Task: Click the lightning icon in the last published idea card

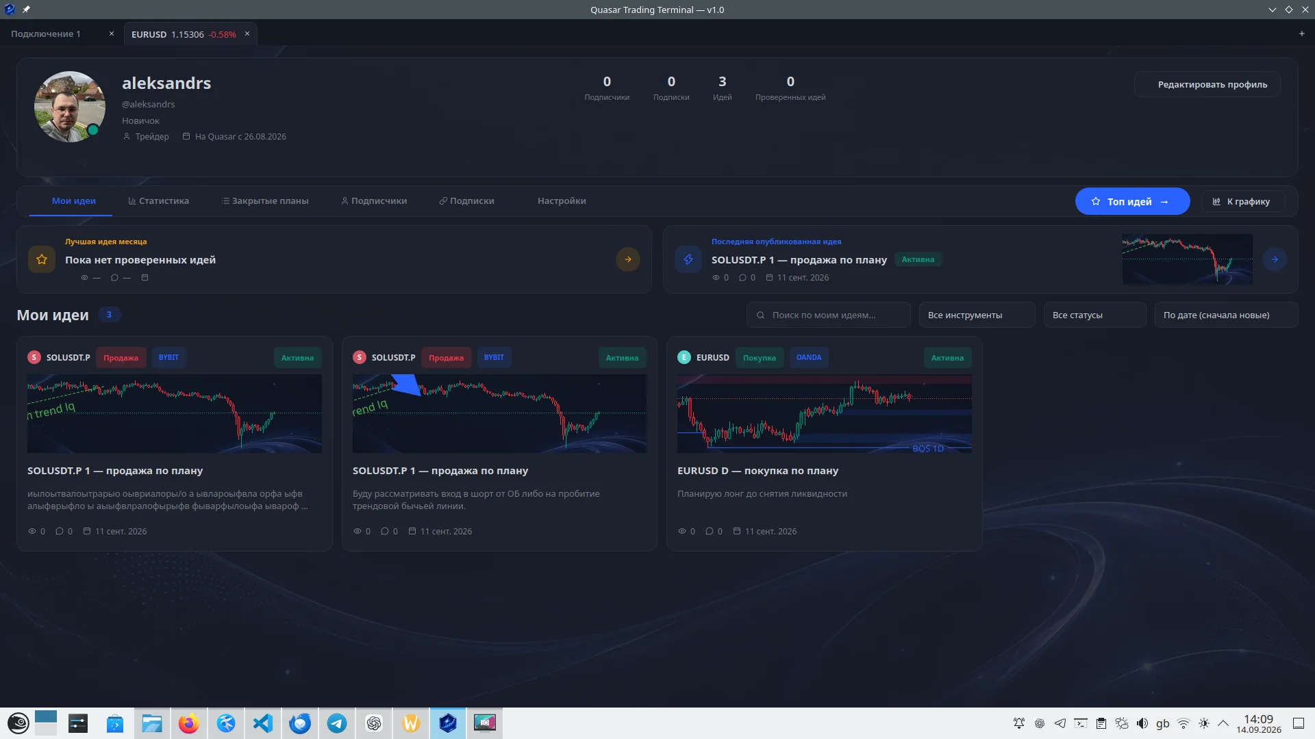Action: [688, 260]
